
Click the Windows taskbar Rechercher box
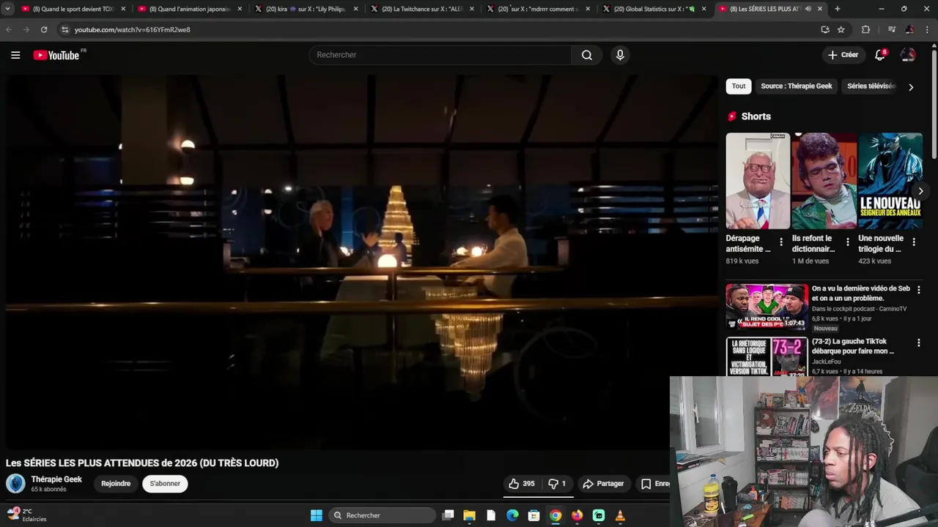pos(383,515)
